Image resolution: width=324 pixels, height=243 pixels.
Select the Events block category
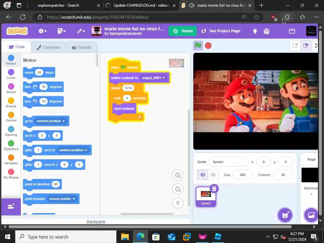[x=11, y=103]
